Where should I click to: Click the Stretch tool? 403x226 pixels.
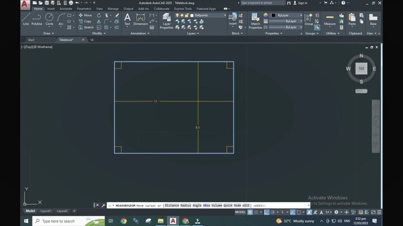click(86, 27)
